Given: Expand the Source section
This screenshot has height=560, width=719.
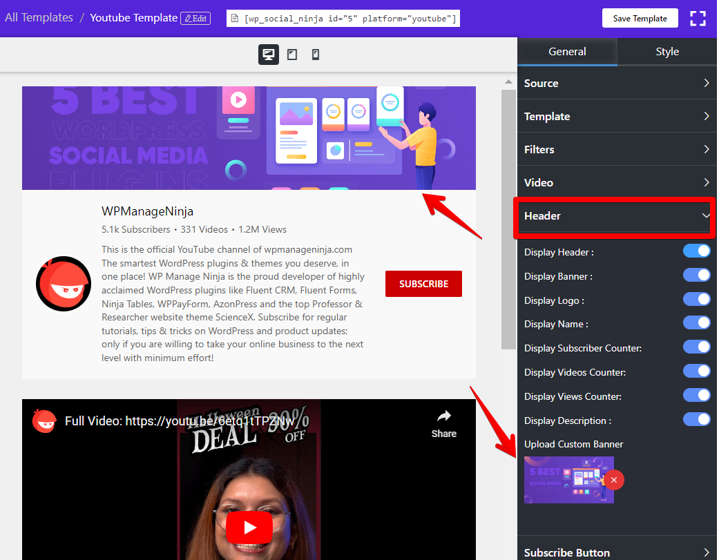Looking at the screenshot, I should 617,83.
